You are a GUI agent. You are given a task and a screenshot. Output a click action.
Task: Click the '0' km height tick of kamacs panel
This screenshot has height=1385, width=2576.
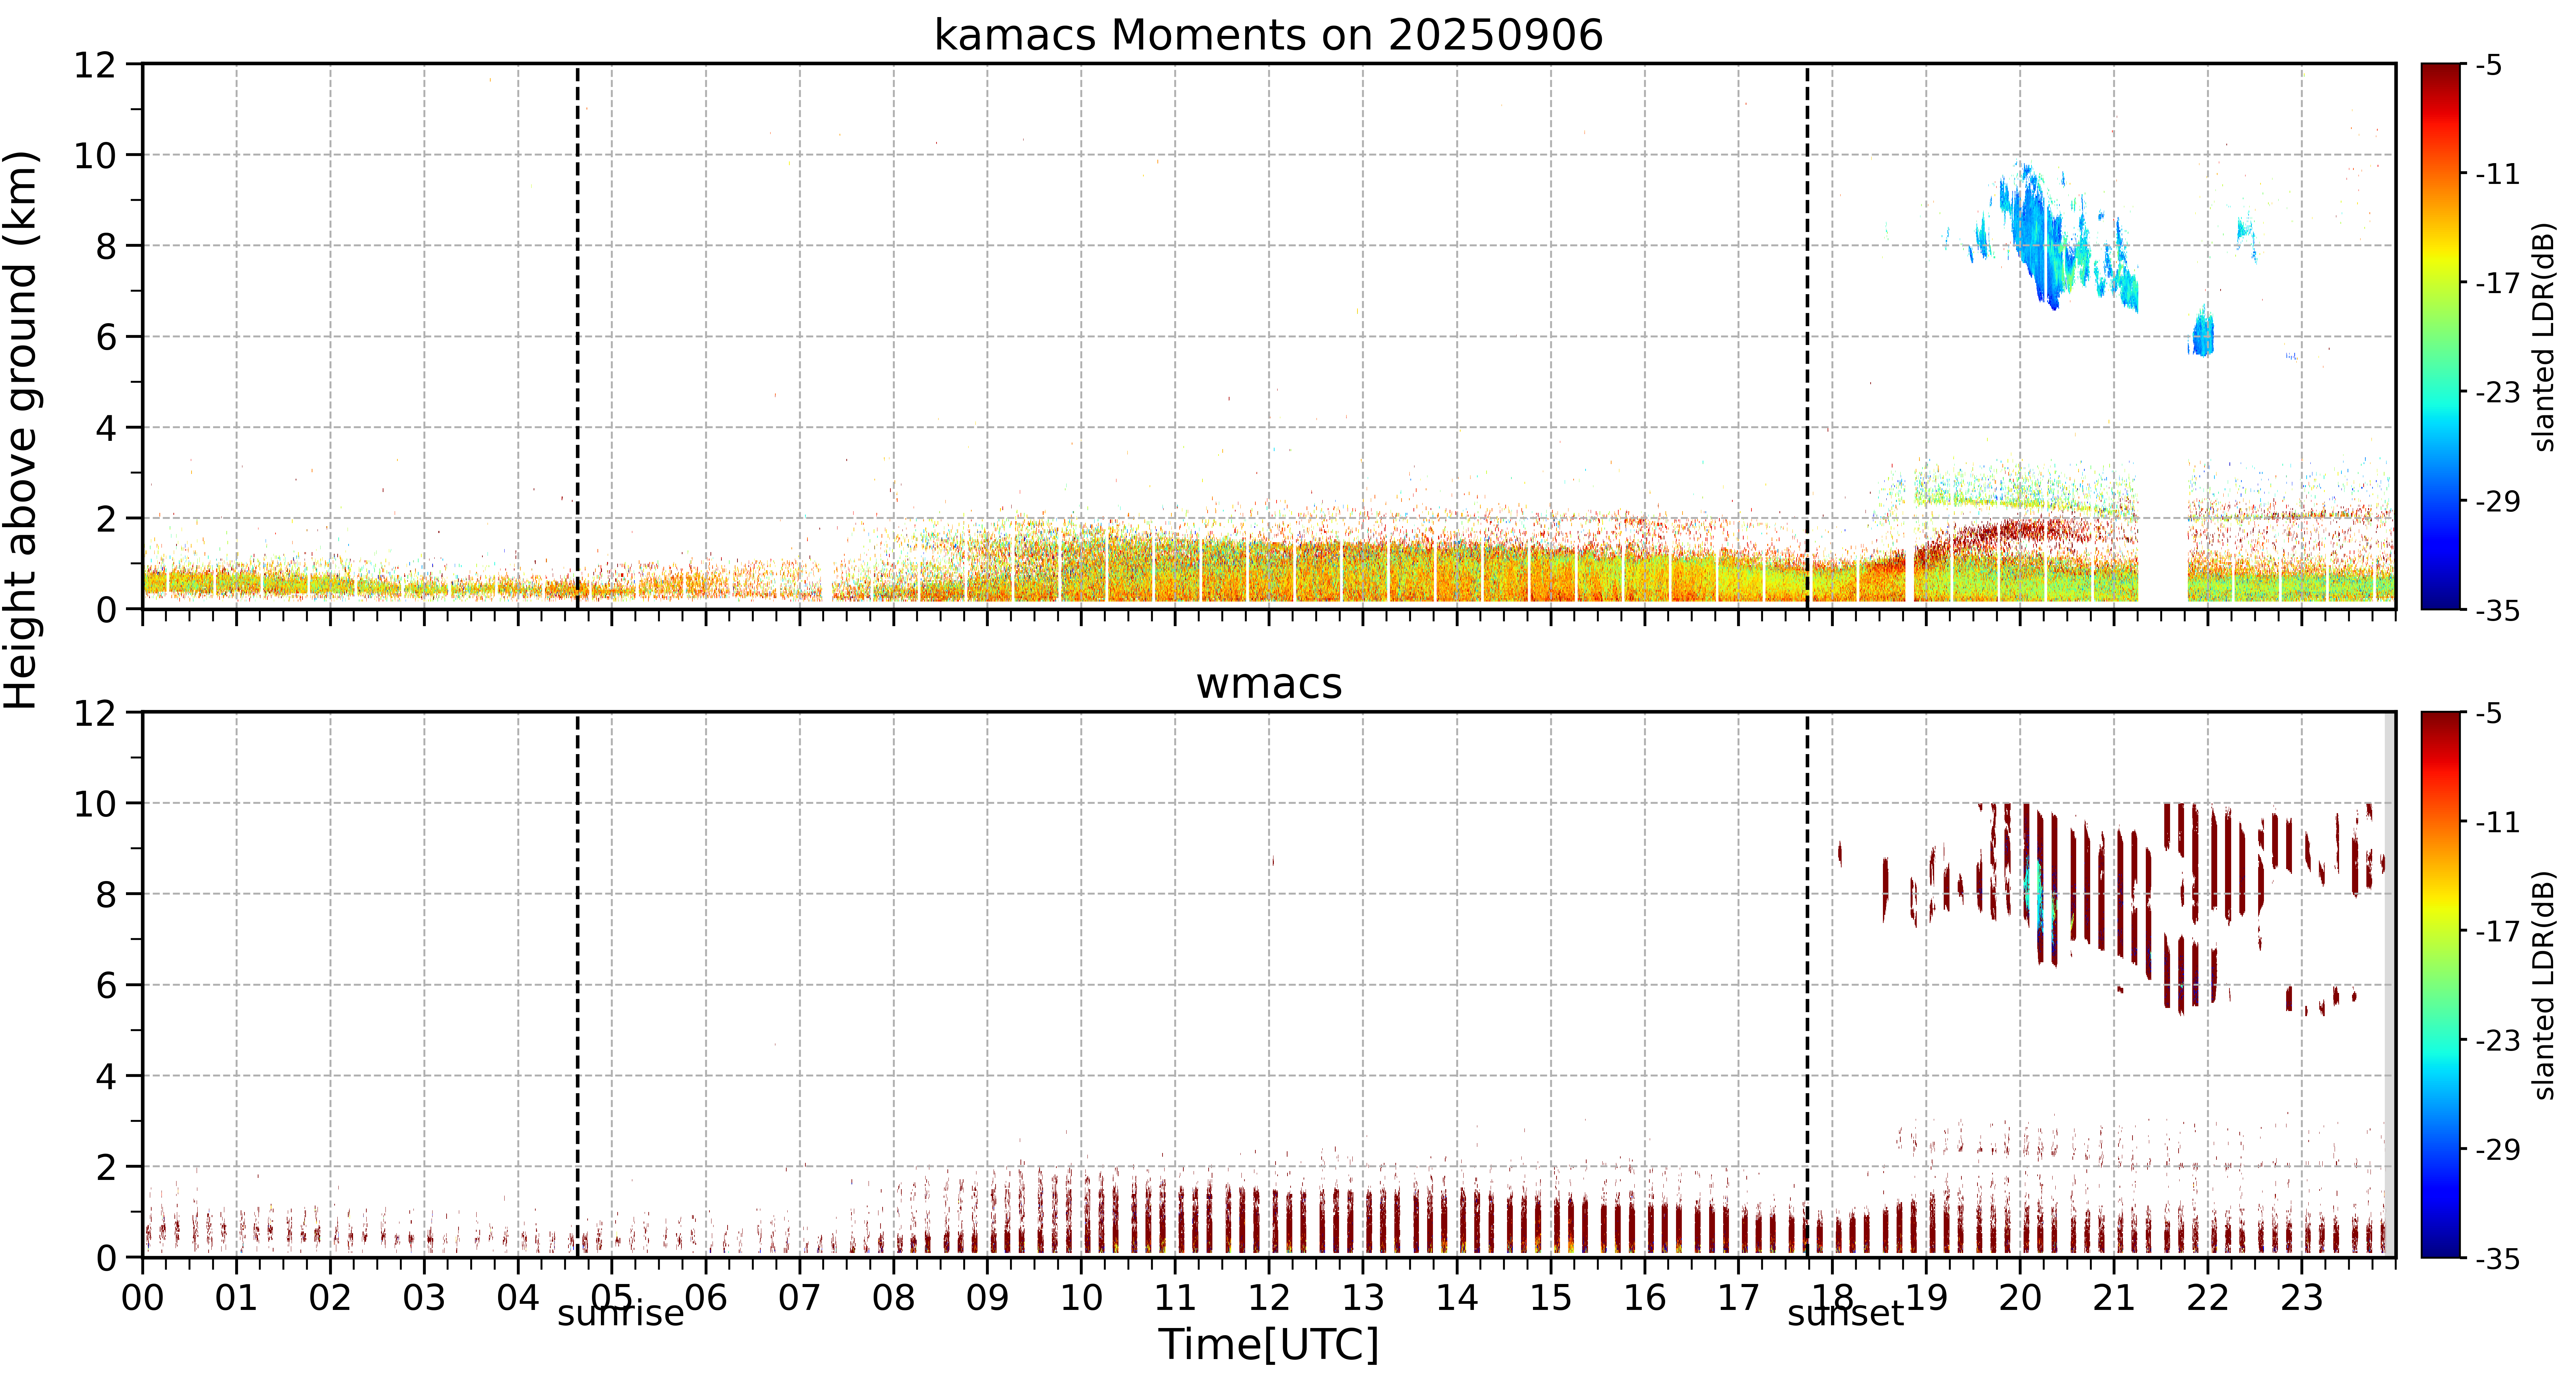pos(106,609)
